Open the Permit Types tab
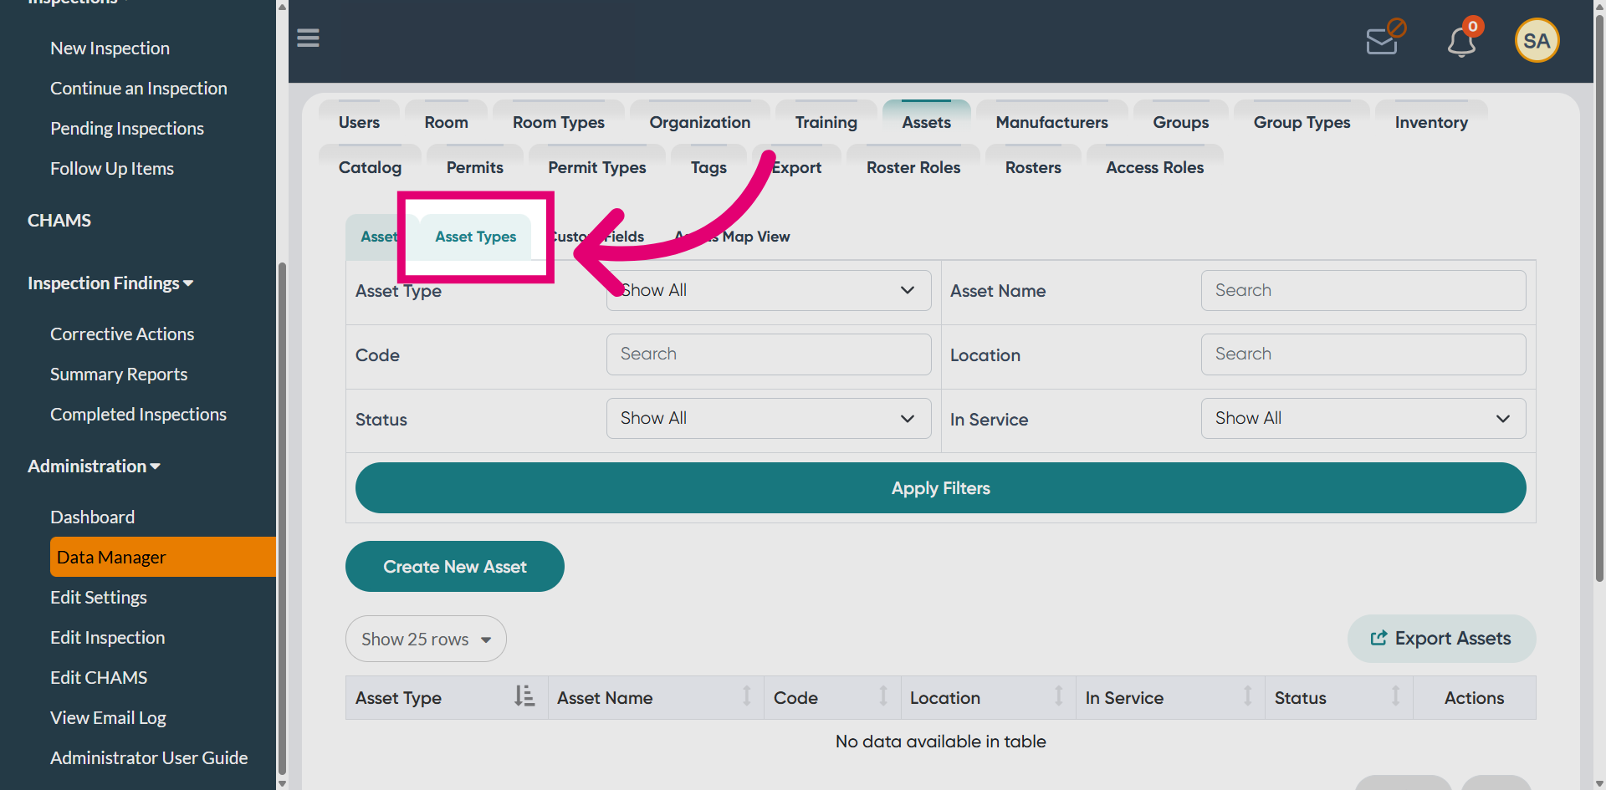Viewport: 1606px width, 790px height. (597, 167)
